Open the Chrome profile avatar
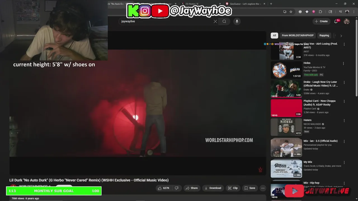This screenshot has width=358, height=201. click(347, 12)
